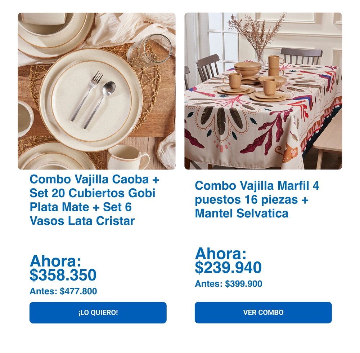Click the right "Ahora:" label above $239.940

(x=221, y=254)
